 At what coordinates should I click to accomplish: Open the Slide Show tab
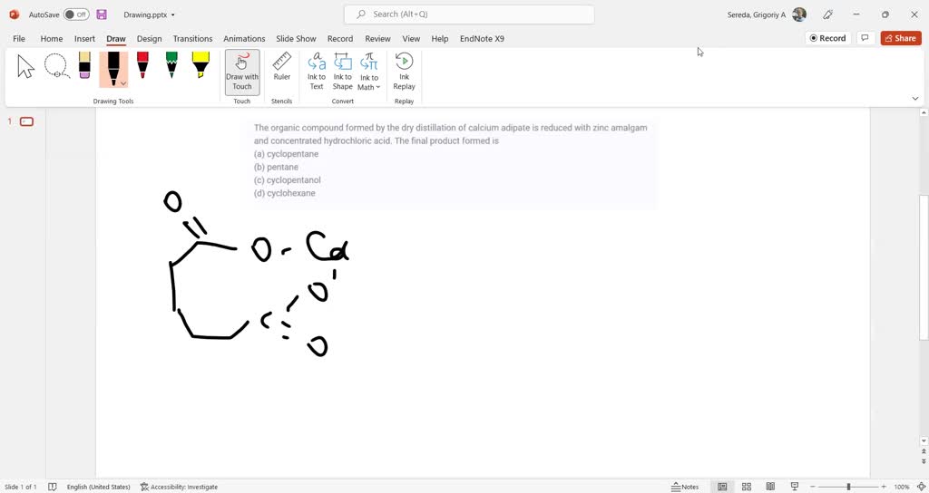click(296, 38)
